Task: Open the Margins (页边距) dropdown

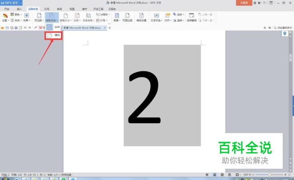Action: 39,18
